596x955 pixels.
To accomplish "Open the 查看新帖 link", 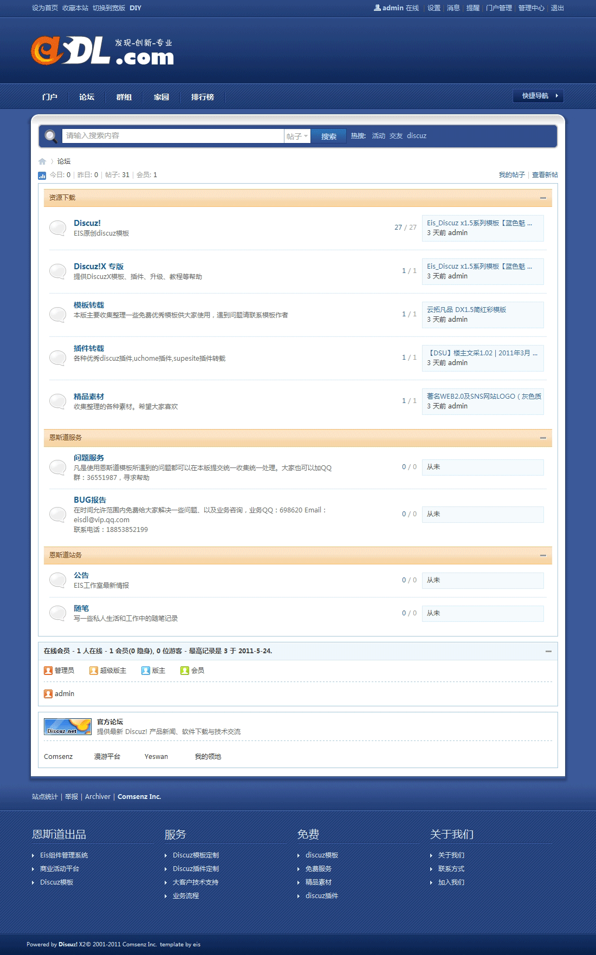I will 545,175.
